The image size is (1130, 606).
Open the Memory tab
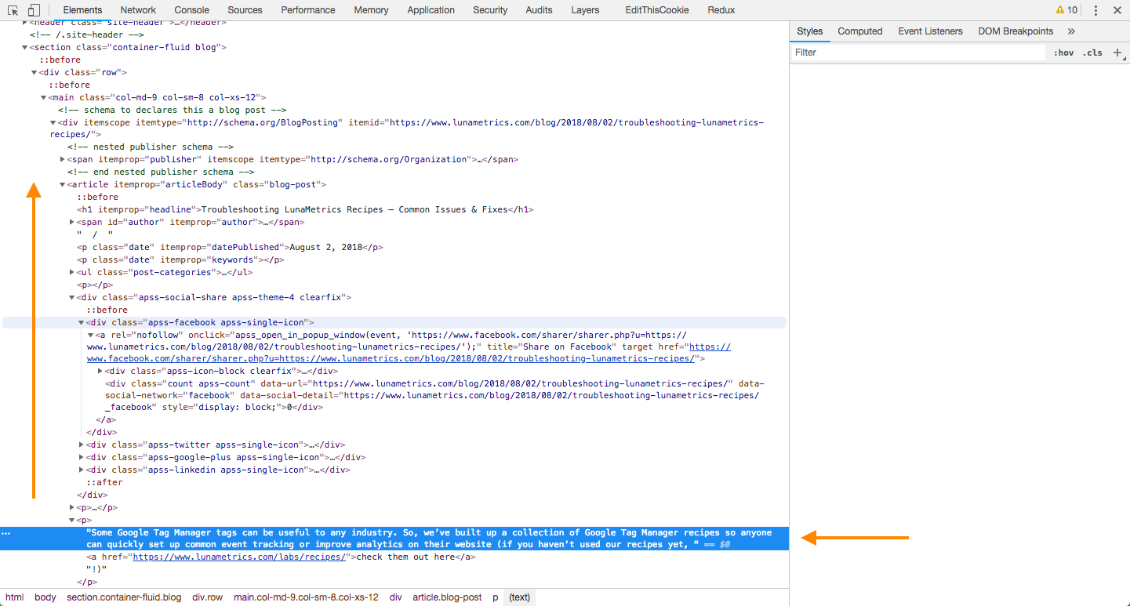[371, 10]
